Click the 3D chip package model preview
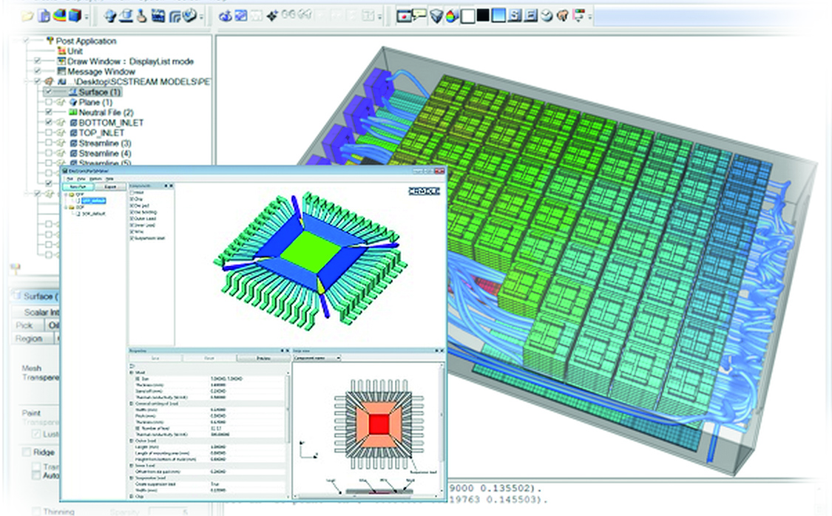The width and height of the screenshot is (832, 516). click(x=311, y=260)
